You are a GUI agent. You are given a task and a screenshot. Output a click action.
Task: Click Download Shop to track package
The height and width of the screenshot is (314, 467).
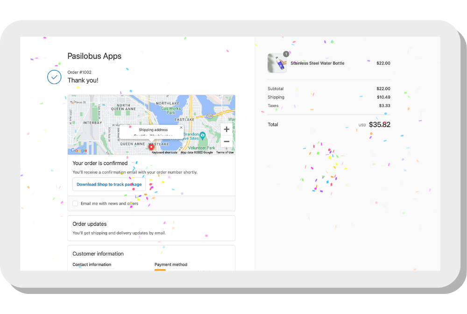pyautogui.click(x=109, y=184)
